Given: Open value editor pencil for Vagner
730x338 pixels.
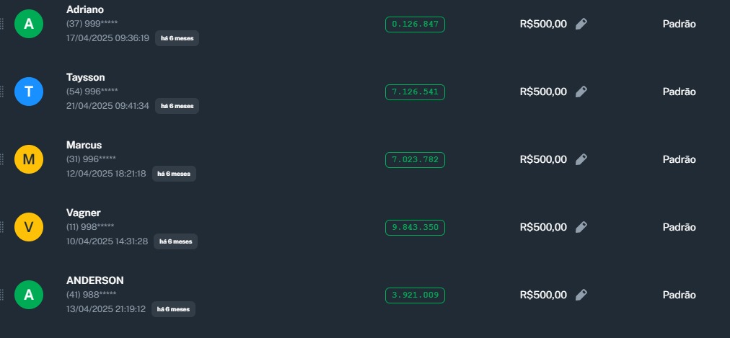Looking at the screenshot, I should 581,227.
